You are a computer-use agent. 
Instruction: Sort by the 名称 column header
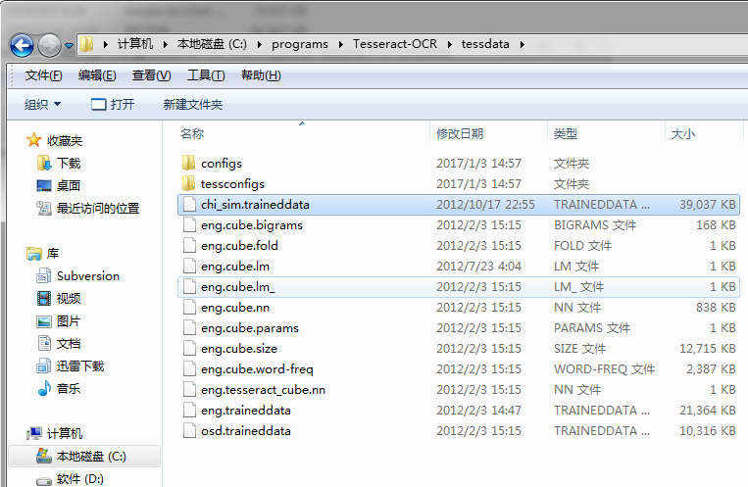(192, 133)
